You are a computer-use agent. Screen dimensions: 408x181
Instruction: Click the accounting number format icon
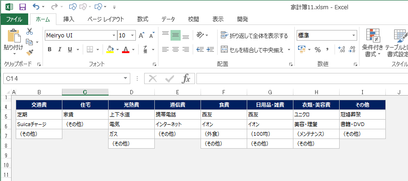302,49
